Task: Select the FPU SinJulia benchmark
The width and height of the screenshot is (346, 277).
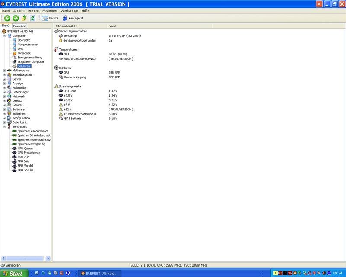Action: [26, 170]
